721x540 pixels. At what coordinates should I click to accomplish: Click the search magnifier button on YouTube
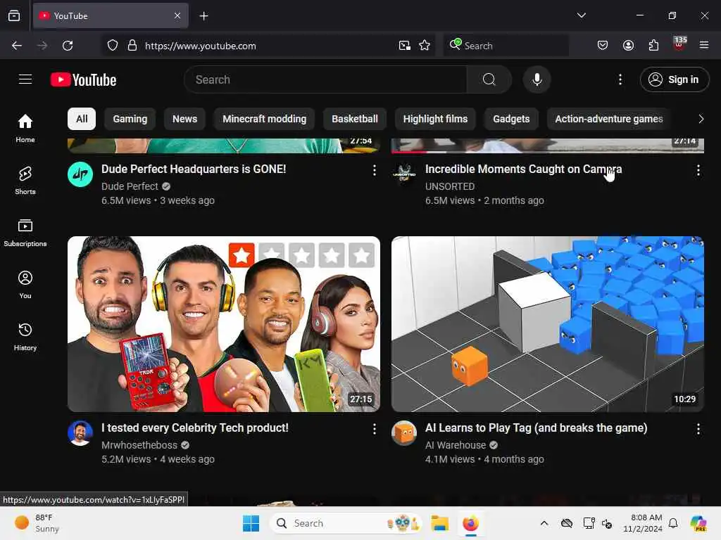coord(489,79)
